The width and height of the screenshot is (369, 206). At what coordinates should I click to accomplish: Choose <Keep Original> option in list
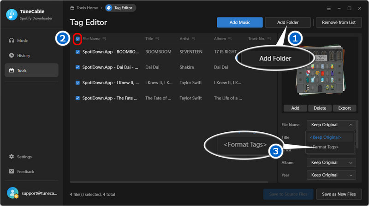pos(329,137)
